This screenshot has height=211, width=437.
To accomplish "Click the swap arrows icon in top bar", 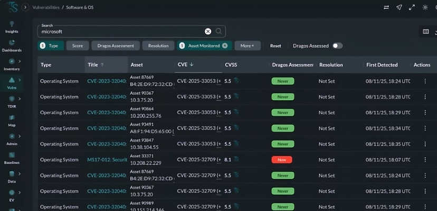I will tap(386, 7).
